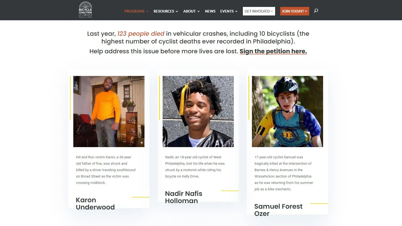Click the Join Today dropdown chevron
This screenshot has width=402, height=226.
click(306, 11)
